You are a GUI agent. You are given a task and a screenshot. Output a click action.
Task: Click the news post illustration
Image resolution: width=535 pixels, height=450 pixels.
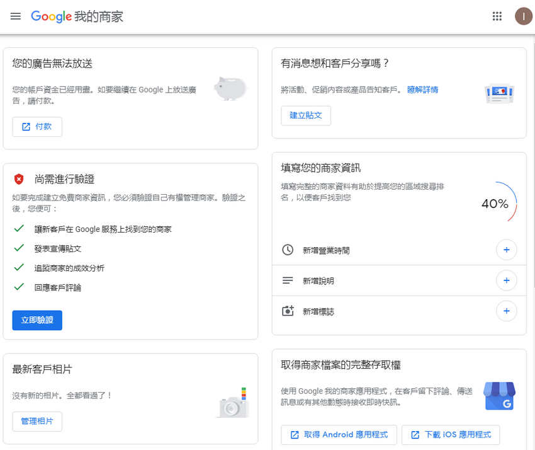pos(499,94)
